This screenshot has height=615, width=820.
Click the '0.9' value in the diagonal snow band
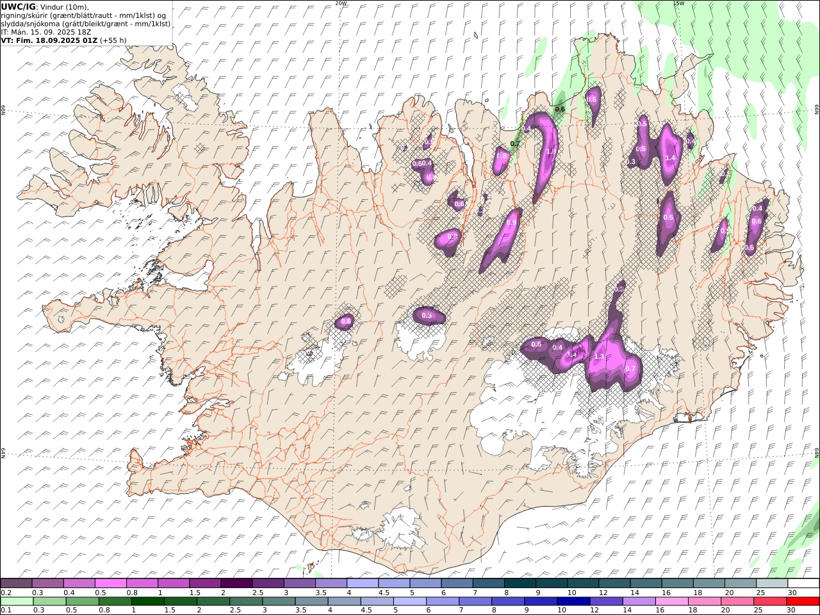coord(511,222)
